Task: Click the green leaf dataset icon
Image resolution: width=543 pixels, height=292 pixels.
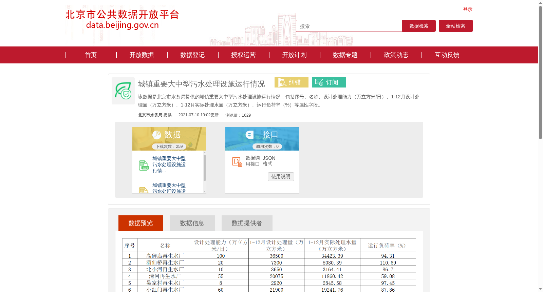Action: 123,91
